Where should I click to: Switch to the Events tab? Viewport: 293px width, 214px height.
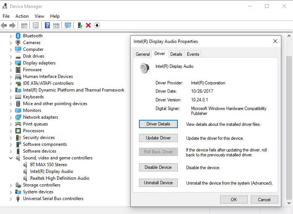click(x=193, y=54)
